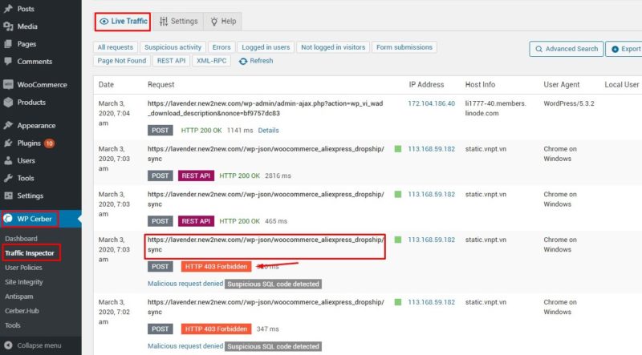
Task: Open Advanced Search
Action: point(567,49)
